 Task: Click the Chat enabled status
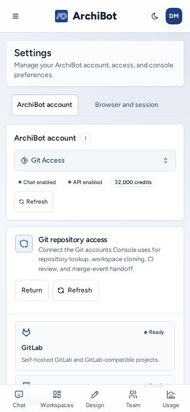pyautogui.click(x=37, y=183)
